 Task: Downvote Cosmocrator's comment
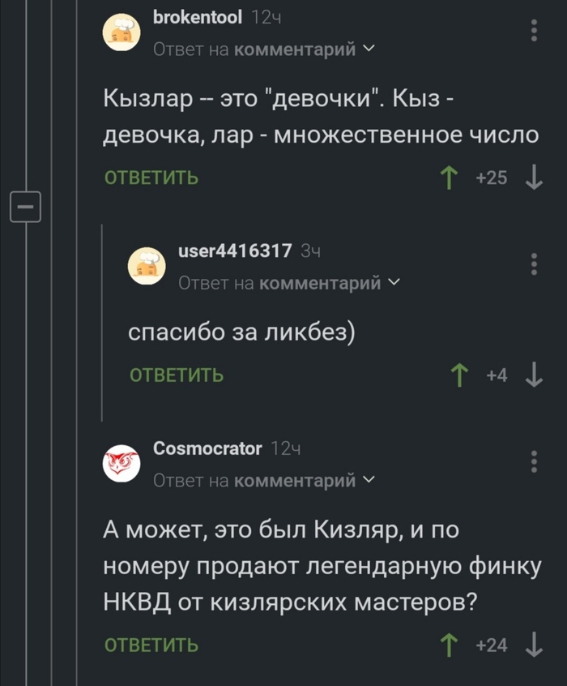[x=534, y=645]
